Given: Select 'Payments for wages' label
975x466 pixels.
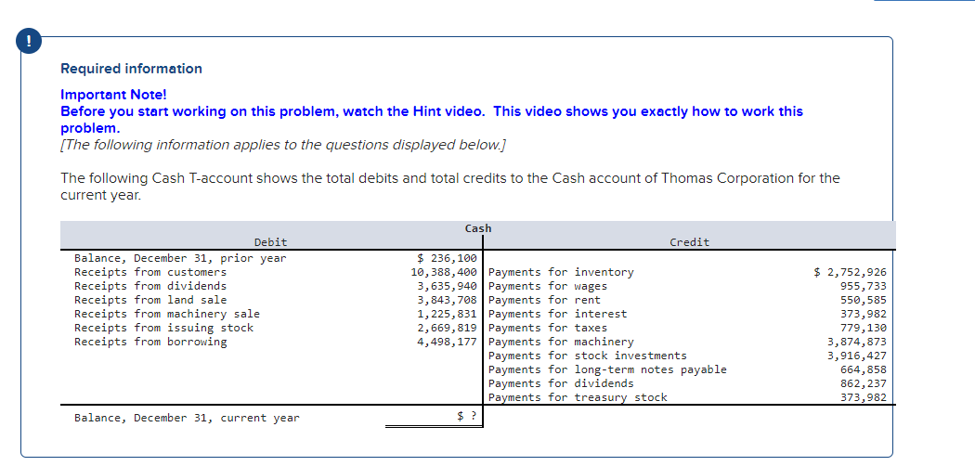Looking at the screenshot, I should 548,286.
